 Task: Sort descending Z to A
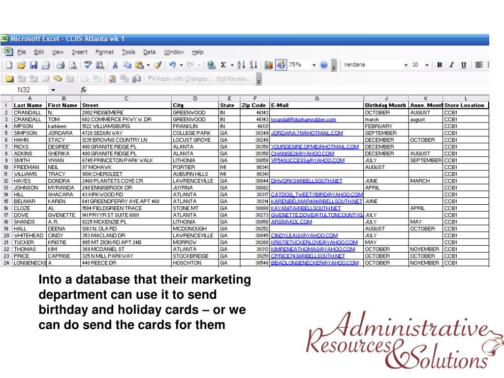[x=253, y=65]
